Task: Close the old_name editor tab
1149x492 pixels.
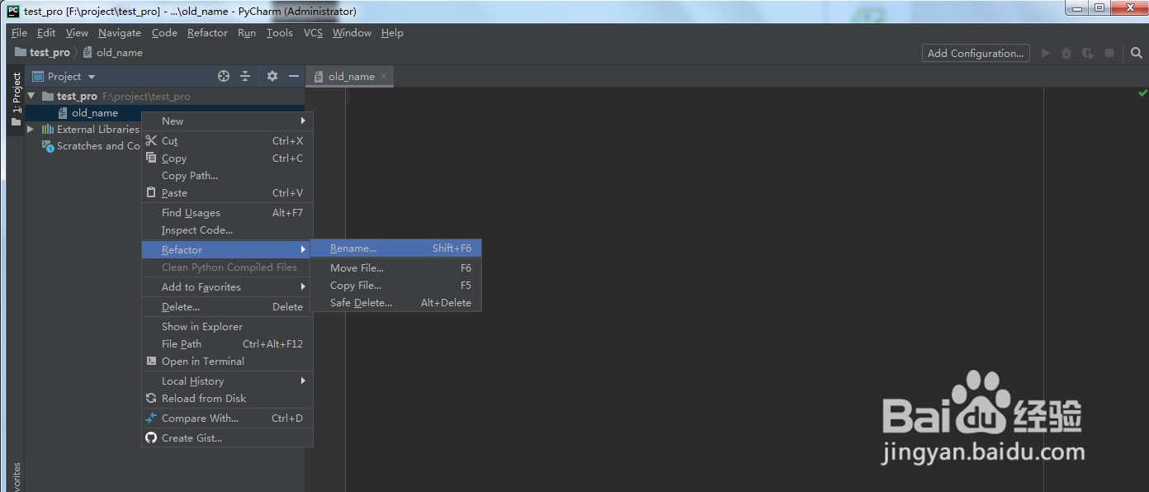Action: [384, 76]
